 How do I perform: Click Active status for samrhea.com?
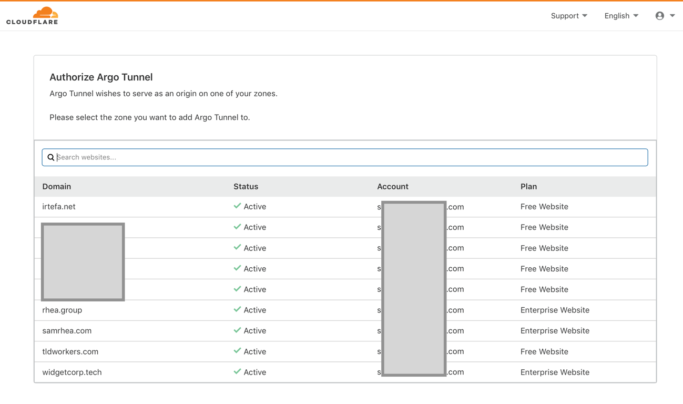255,330
